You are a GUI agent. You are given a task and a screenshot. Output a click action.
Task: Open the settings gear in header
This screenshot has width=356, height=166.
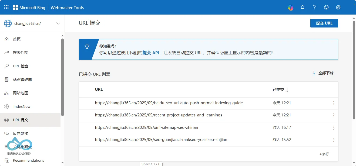click(338, 8)
